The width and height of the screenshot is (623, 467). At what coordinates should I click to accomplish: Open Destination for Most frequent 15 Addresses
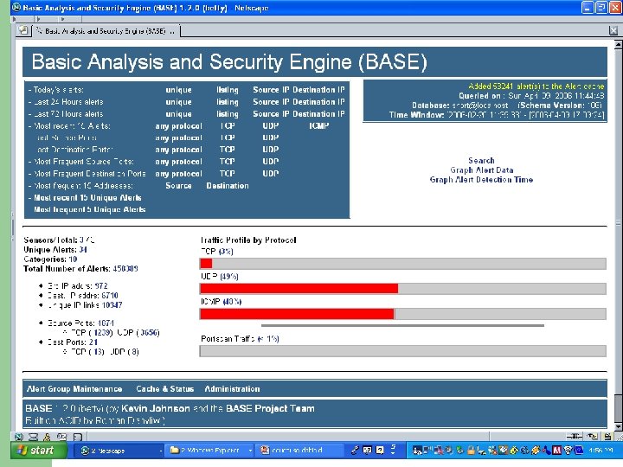point(228,186)
